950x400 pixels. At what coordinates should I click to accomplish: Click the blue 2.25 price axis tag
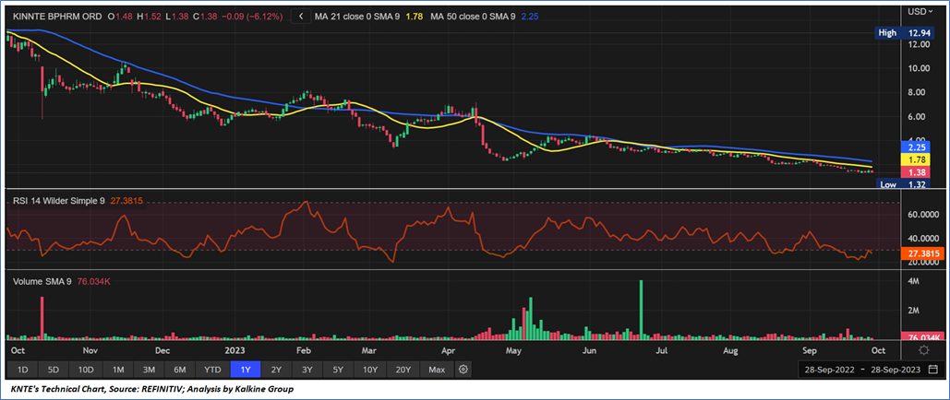(x=917, y=147)
